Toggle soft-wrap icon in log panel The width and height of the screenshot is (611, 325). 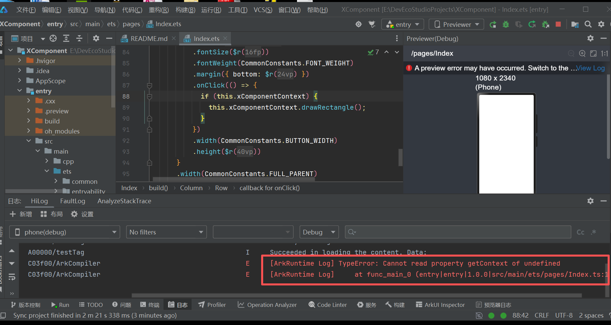click(12, 277)
